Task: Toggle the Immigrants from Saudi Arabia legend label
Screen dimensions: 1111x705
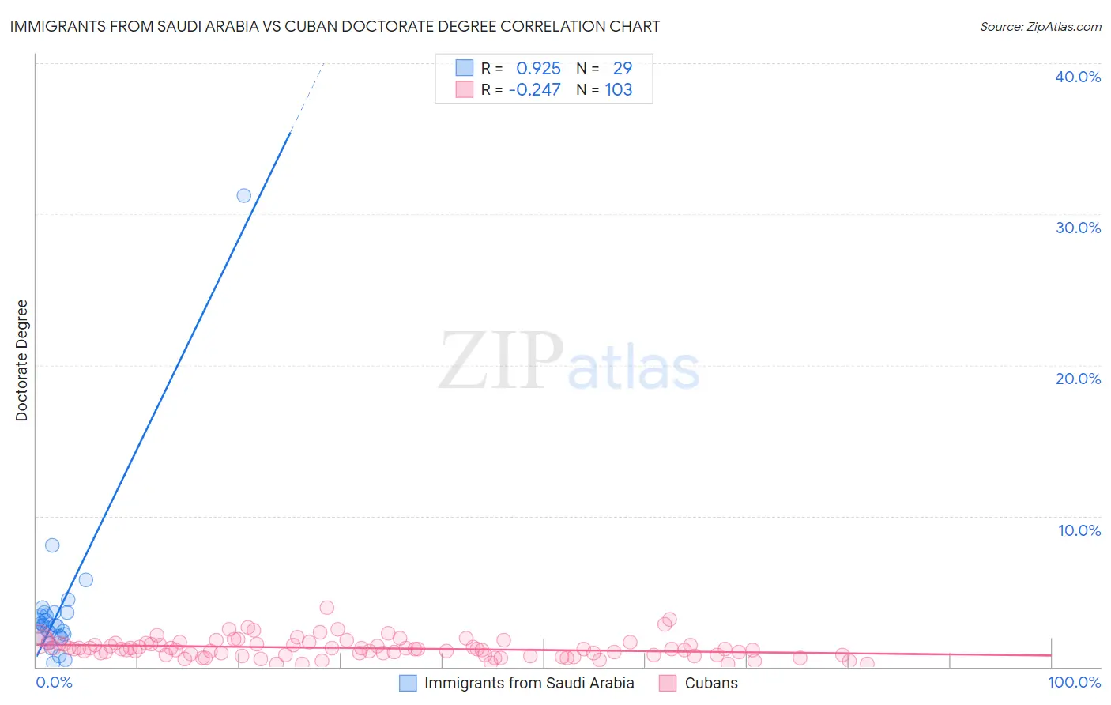Action: 529,683
